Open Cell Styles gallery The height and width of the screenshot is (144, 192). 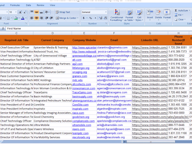click(139, 15)
